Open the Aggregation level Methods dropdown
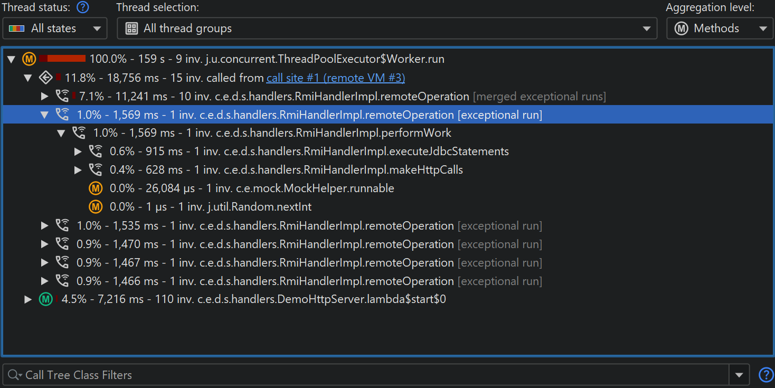Image resolution: width=775 pixels, height=388 pixels. point(719,29)
